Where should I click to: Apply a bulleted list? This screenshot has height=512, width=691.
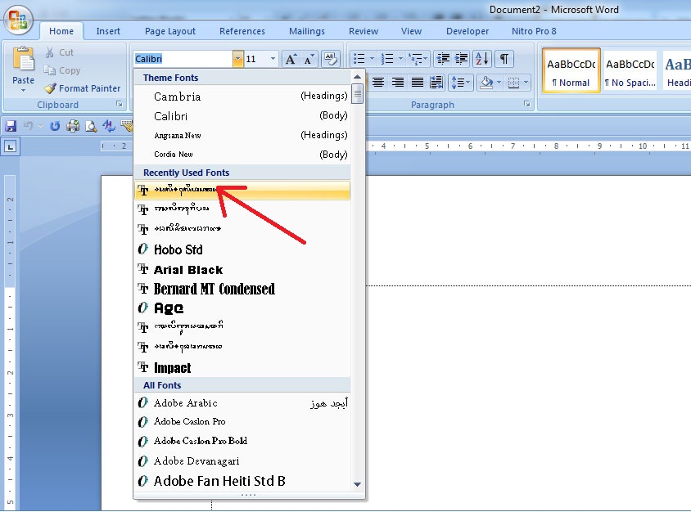click(x=359, y=59)
